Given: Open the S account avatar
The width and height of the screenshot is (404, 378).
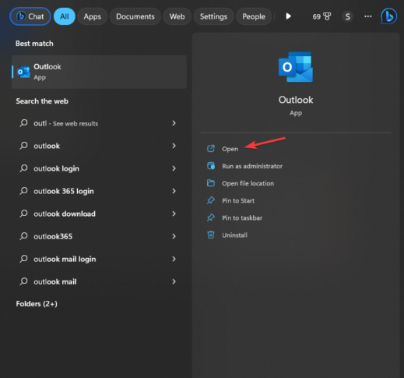Looking at the screenshot, I should (347, 16).
